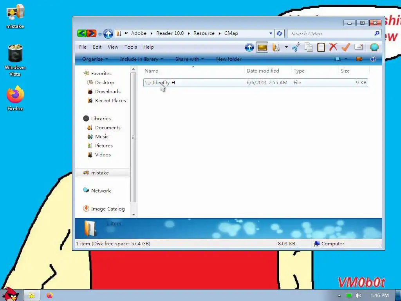Click the double chevron at the breadcrumb start
The height and width of the screenshot is (301, 401).
click(126, 33)
